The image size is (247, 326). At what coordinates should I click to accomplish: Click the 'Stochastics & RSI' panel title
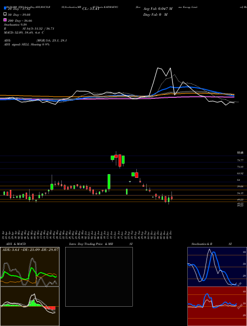click(211, 244)
